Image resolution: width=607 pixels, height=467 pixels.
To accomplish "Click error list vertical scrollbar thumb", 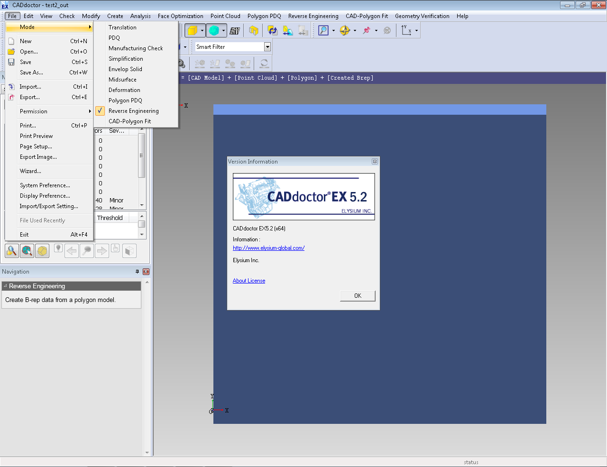I will click(x=141, y=156).
